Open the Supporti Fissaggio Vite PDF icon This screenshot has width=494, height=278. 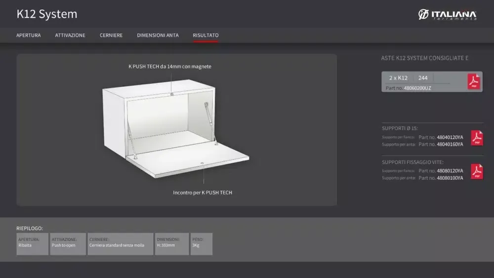[x=477, y=171]
